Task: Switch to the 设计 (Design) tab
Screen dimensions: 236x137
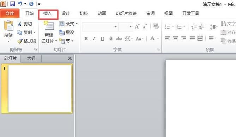Action: click(66, 13)
